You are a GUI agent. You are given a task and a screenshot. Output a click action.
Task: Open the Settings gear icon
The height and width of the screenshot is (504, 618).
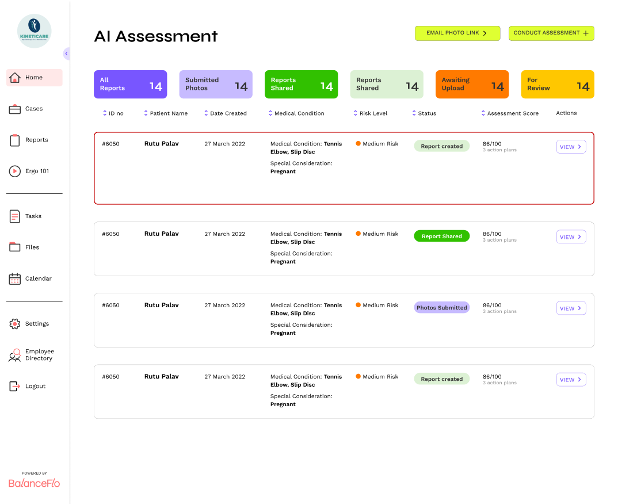pyautogui.click(x=14, y=323)
